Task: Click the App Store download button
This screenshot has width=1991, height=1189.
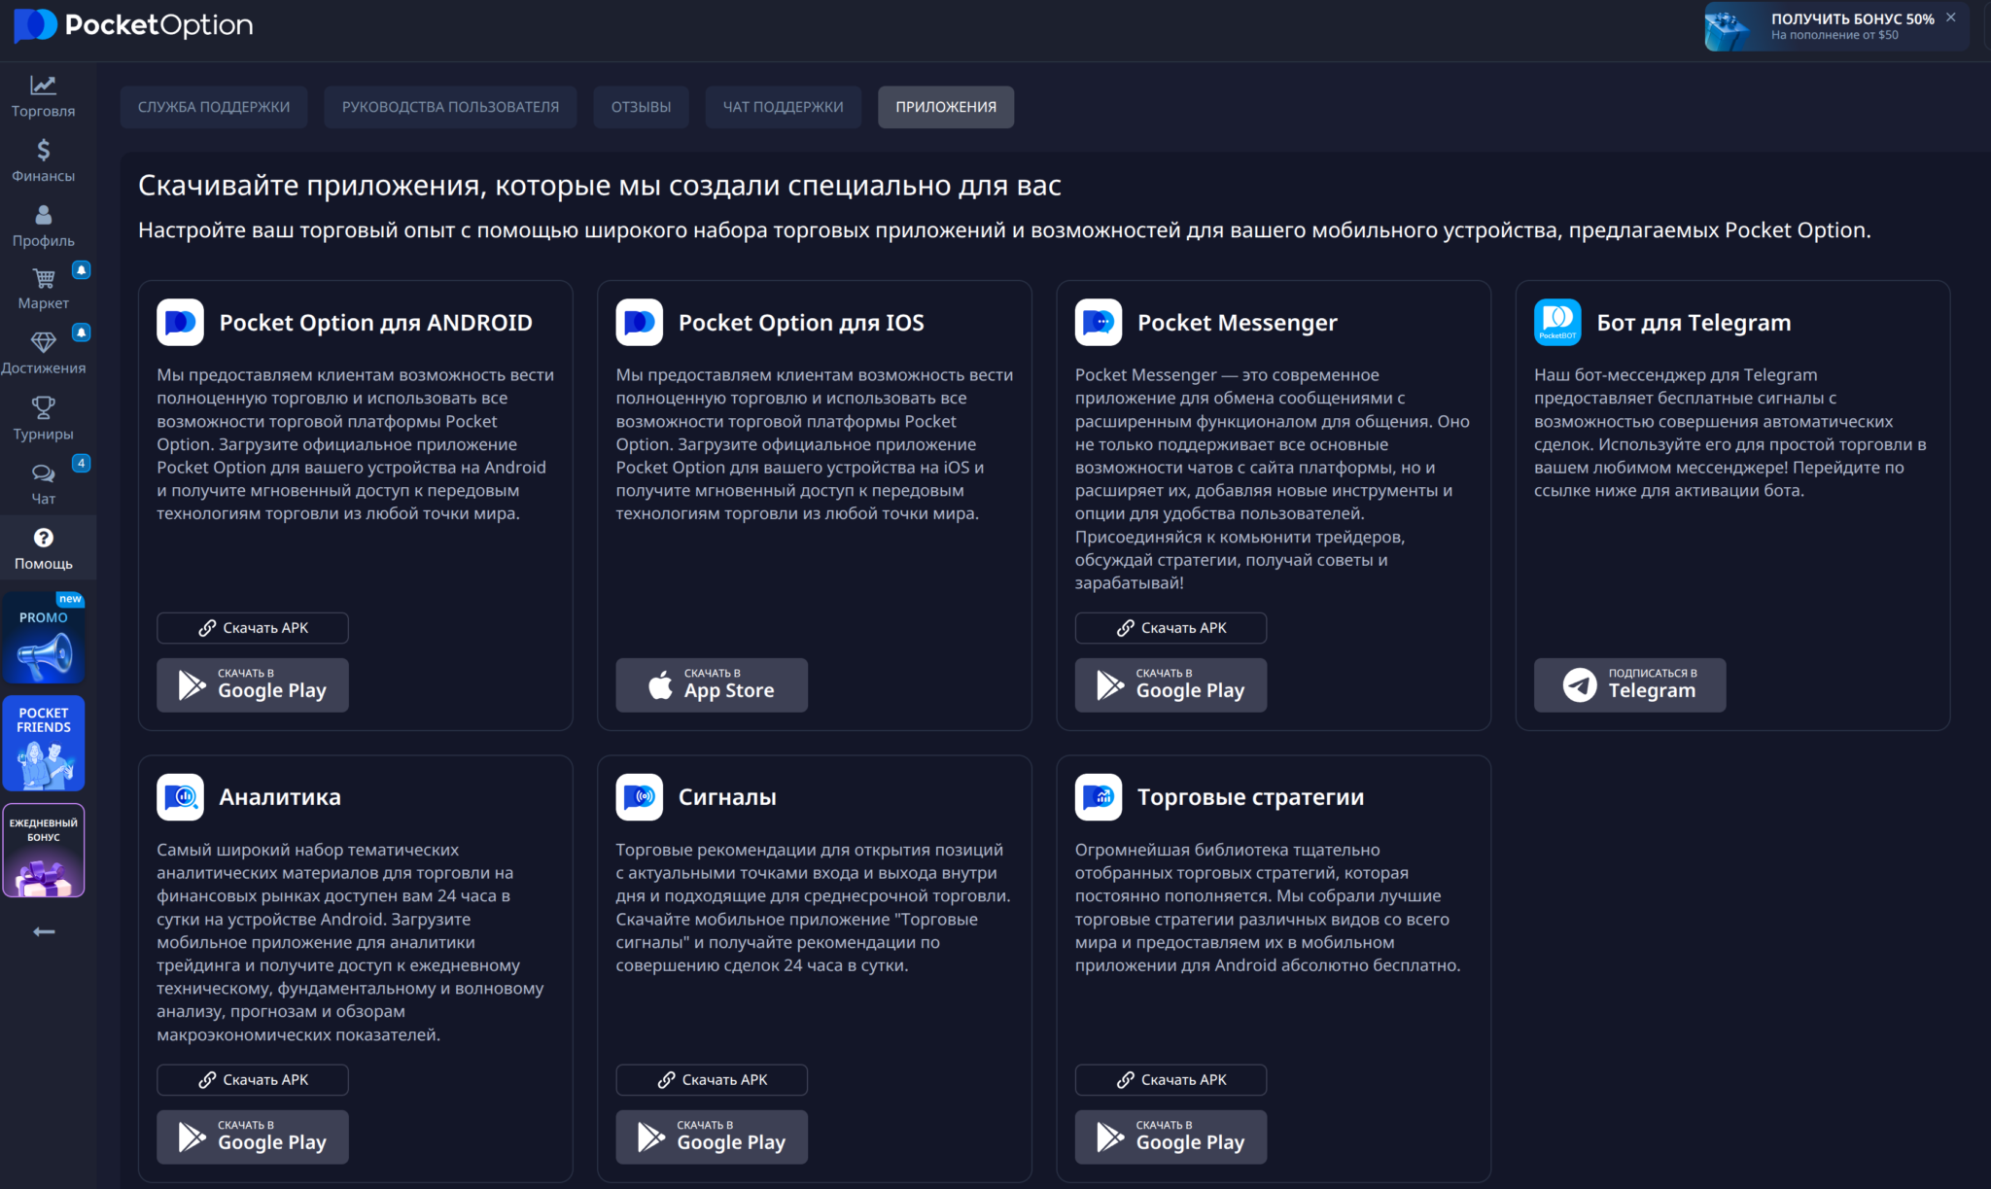Action: coord(712,685)
